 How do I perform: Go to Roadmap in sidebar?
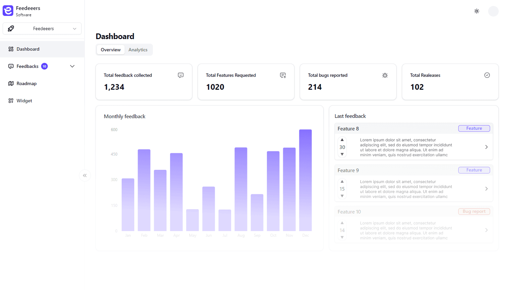point(27,83)
